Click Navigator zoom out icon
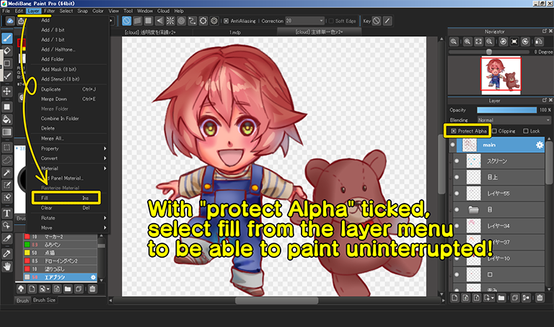 [x=489, y=42]
